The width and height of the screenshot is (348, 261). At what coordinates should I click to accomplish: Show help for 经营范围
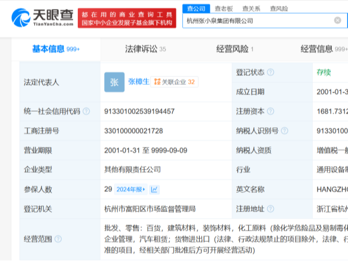click(x=58, y=239)
